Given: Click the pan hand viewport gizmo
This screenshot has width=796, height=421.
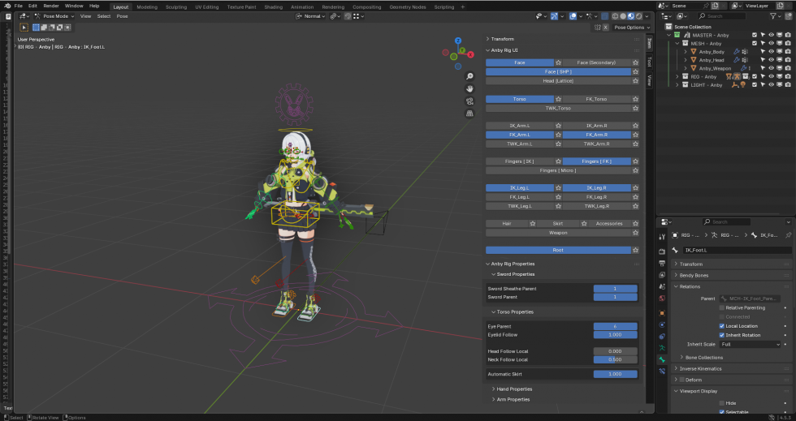Looking at the screenshot, I should 469,88.
